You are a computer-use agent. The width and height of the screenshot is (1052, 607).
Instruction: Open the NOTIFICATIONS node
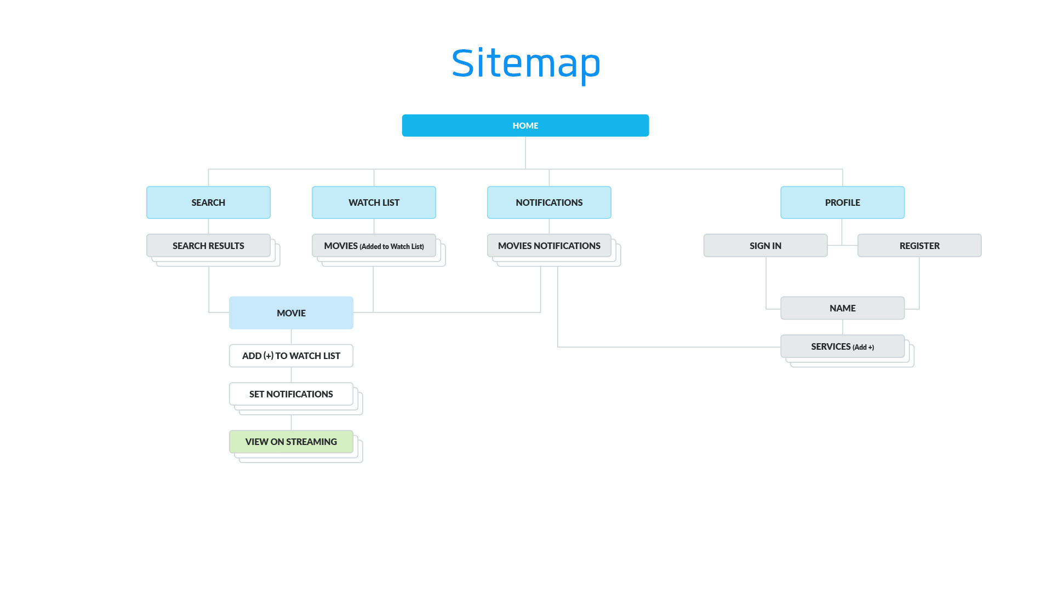(549, 203)
